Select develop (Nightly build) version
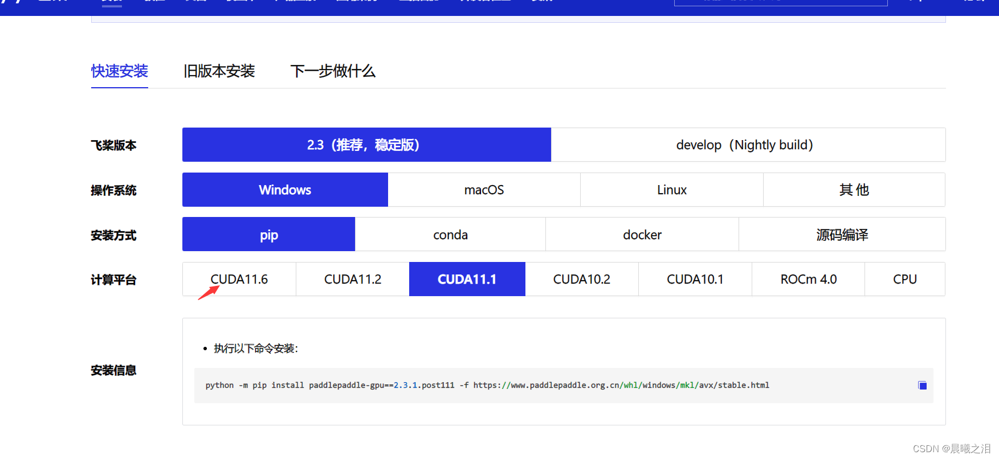The image size is (999, 459). (x=748, y=145)
